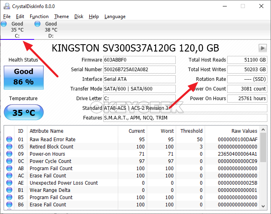
Task: Select the Power-on Hours attribute row
Action: pos(132,154)
